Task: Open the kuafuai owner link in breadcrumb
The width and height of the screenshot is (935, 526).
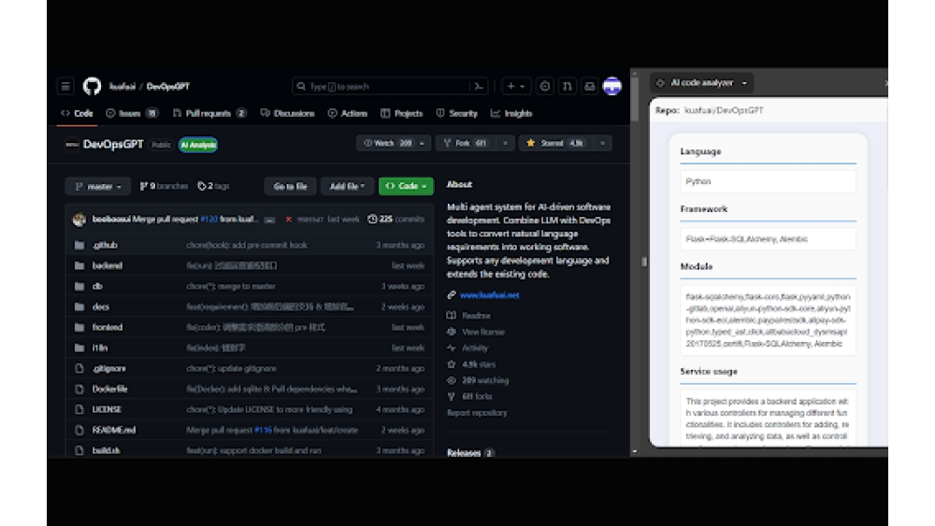Action: coord(122,86)
